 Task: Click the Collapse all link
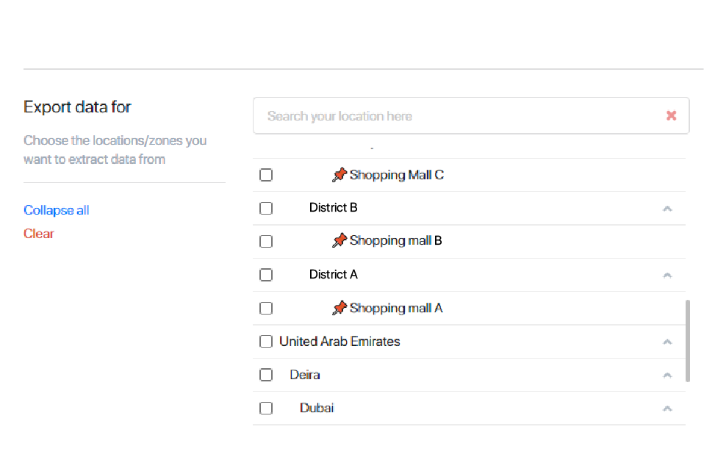(57, 210)
